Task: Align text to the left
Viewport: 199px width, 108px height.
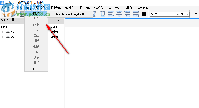Action: [x=111, y=14]
